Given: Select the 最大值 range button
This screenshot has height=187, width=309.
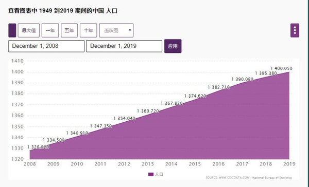Looking at the screenshot, I should pos(29,30).
